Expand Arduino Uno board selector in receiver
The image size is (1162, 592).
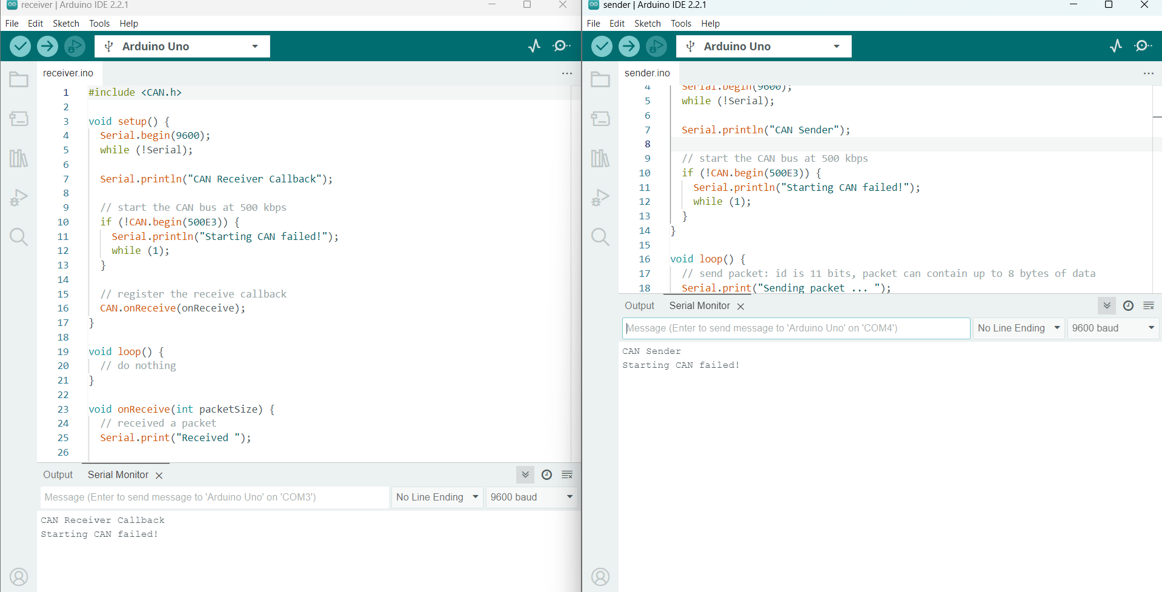(x=182, y=46)
